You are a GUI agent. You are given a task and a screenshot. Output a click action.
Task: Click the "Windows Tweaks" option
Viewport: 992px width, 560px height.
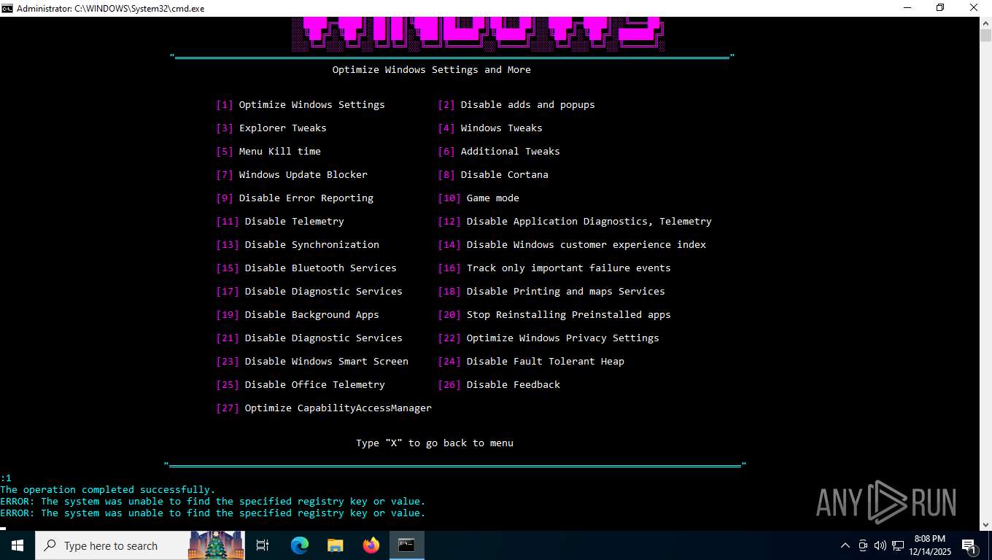[501, 128]
